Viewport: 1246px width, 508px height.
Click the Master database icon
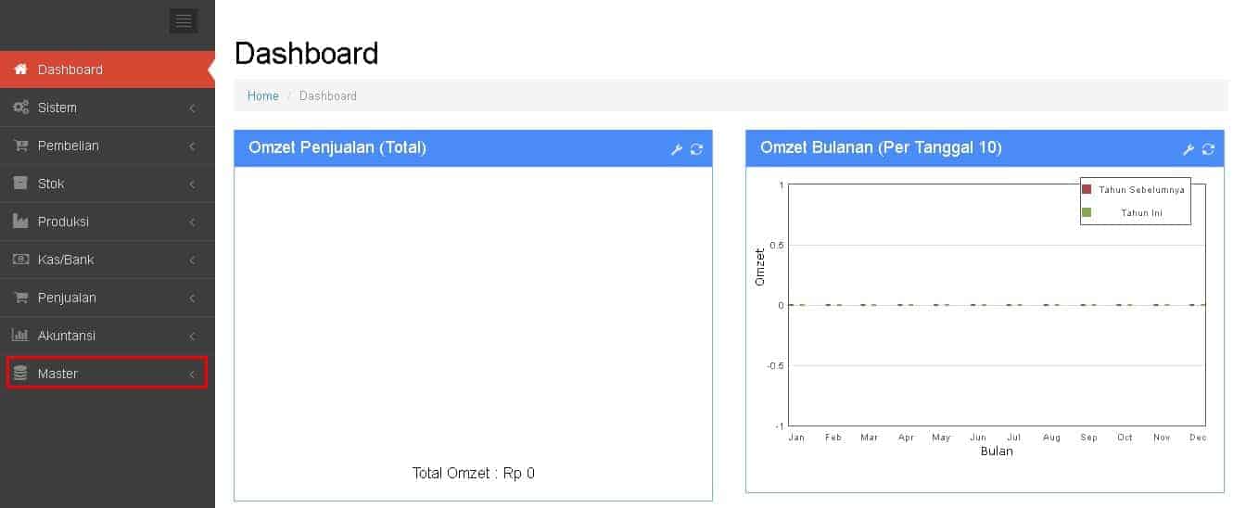tap(20, 374)
